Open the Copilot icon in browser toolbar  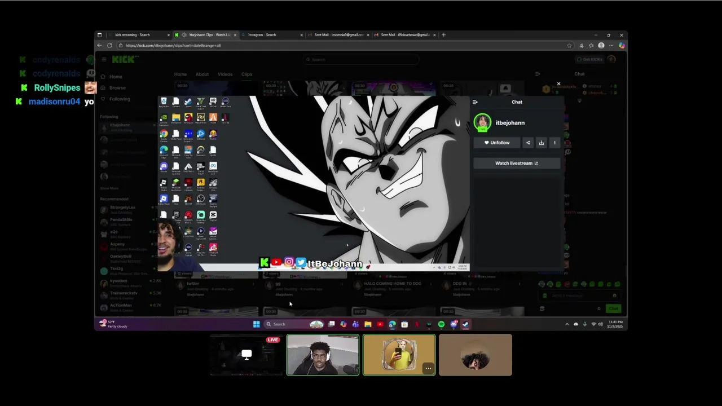[622, 45]
